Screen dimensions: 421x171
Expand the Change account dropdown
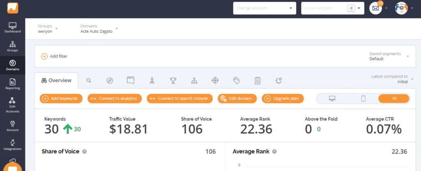coord(264,8)
